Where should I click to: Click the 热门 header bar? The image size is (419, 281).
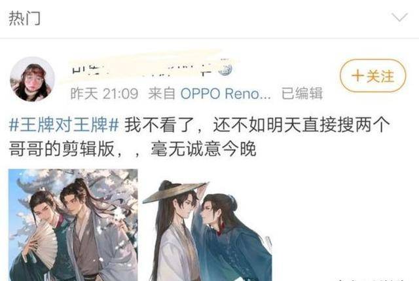point(209,19)
